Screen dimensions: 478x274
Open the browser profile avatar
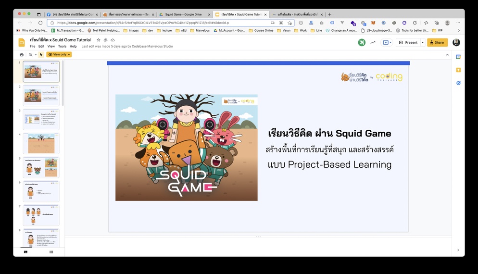(x=447, y=23)
